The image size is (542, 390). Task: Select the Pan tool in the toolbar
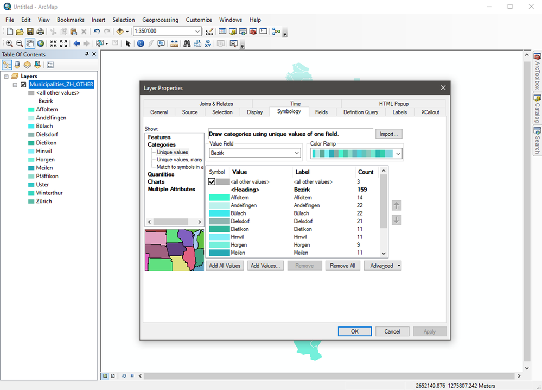pyautogui.click(x=29, y=43)
